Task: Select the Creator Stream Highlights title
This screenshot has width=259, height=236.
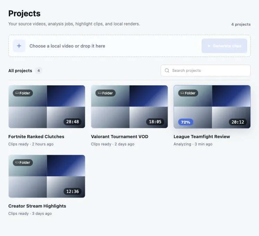Action: [x=37, y=206]
